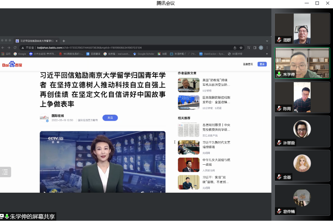The image size is (333, 221).
Task: Click the muted microphone icon beside 周群
Action: click(279, 40)
